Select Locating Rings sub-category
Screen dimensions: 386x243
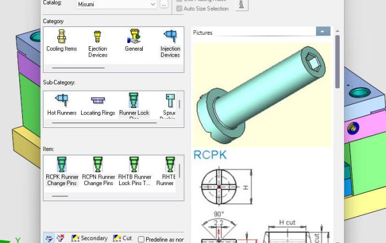click(x=98, y=105)
